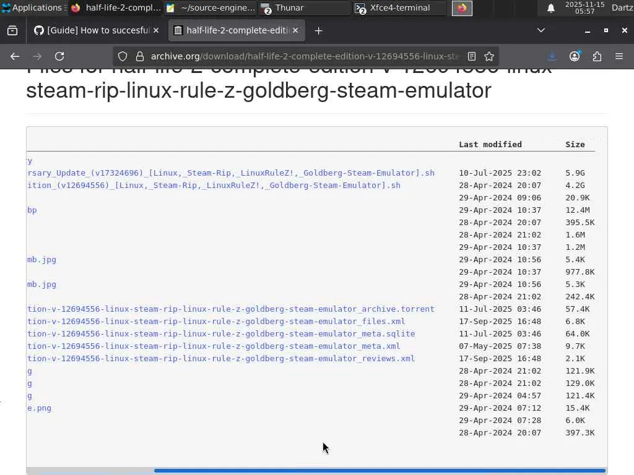Viewport: 634px width, 475px height.
Task: Select the 57.4K torrent size value
Action: 578,309
